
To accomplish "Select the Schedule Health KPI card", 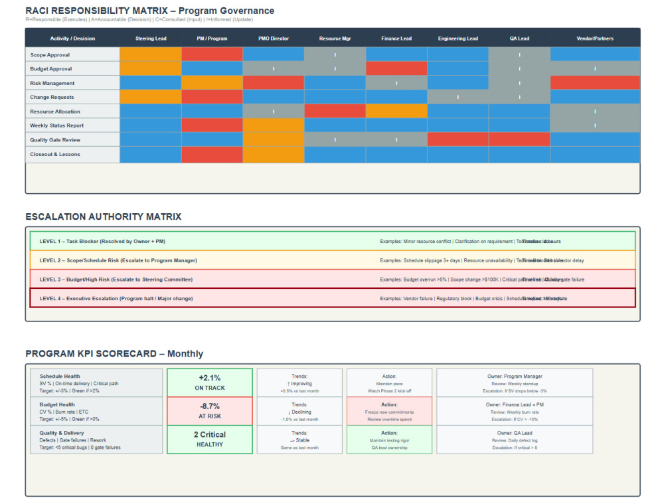I will (x=96, y=383).
